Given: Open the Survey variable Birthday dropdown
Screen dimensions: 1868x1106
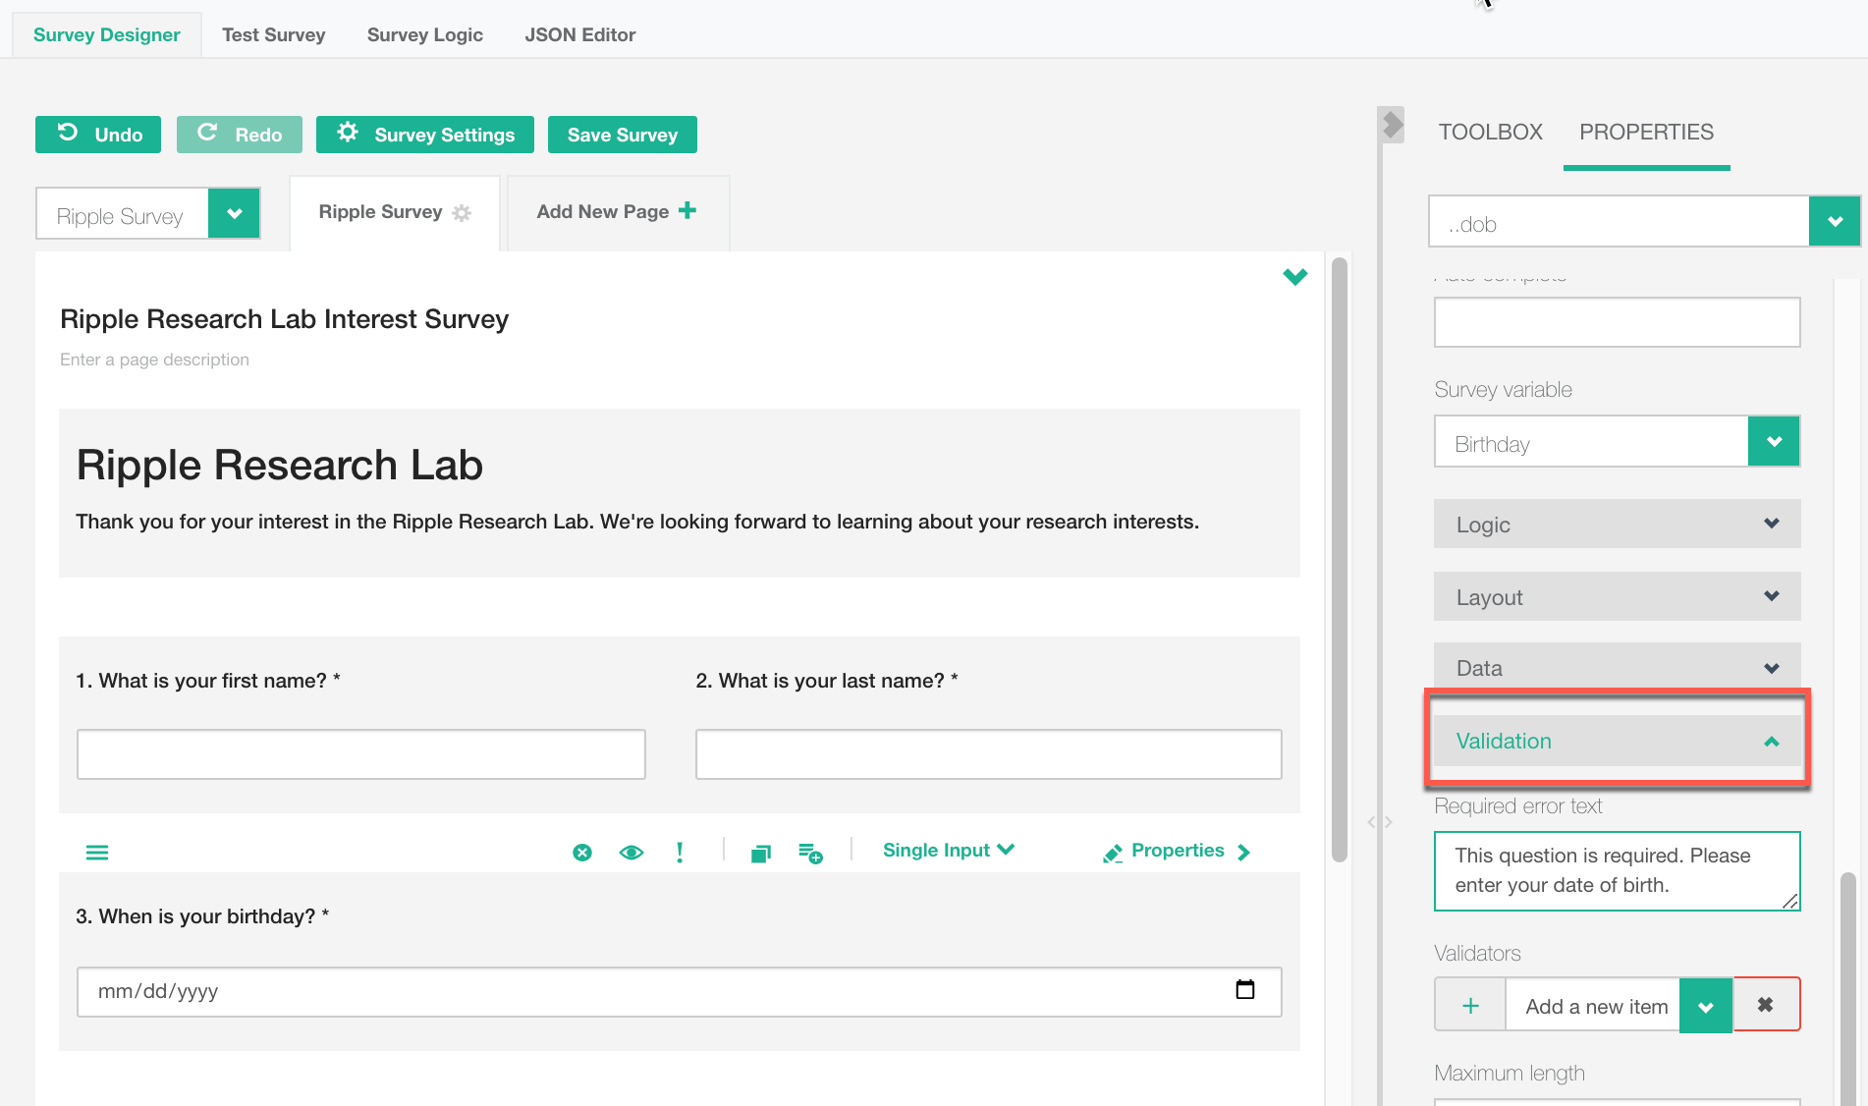Looking at the screenshot, I should [x=1773, y=442].
